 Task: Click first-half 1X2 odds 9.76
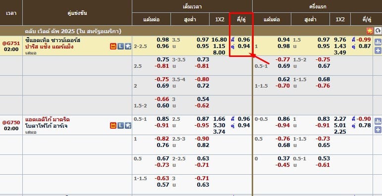340,40
